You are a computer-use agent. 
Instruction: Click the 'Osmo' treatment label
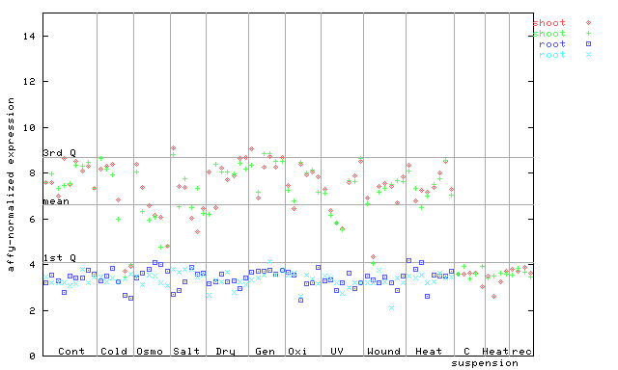point(150,351)
